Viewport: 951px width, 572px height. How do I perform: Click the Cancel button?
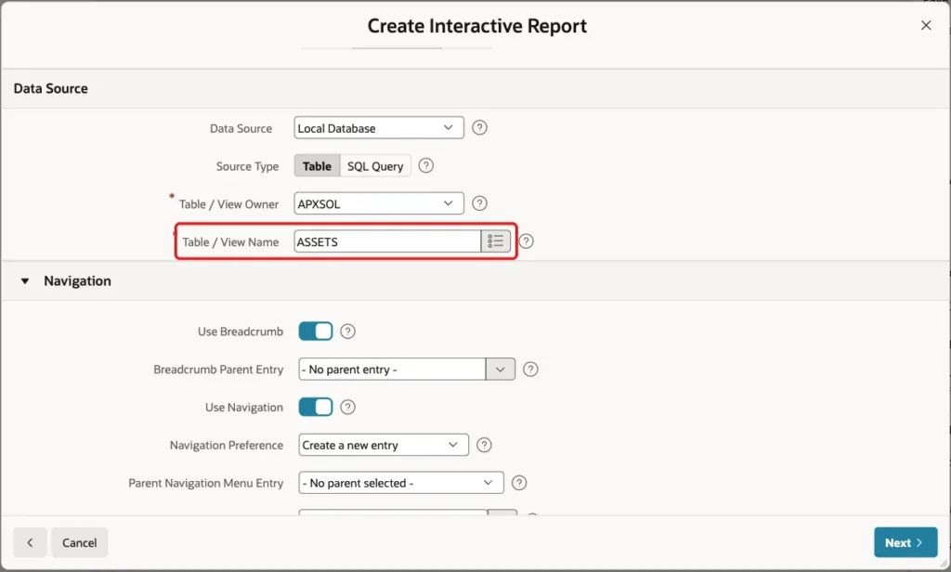[80, 542]
